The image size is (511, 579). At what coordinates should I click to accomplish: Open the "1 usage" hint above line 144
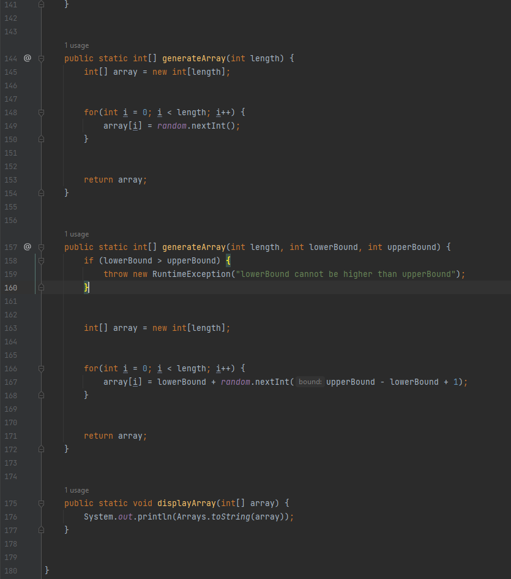pyautogui.click(x=76, y=45)
